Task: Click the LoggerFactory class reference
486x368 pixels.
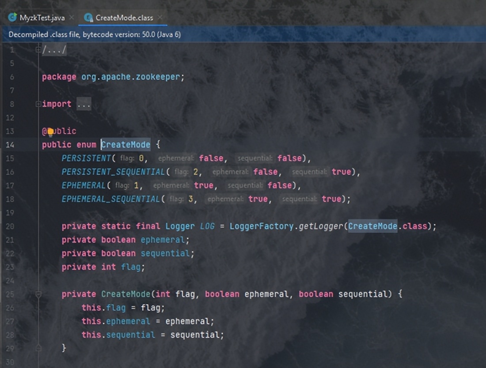Action: pos(261,226)
